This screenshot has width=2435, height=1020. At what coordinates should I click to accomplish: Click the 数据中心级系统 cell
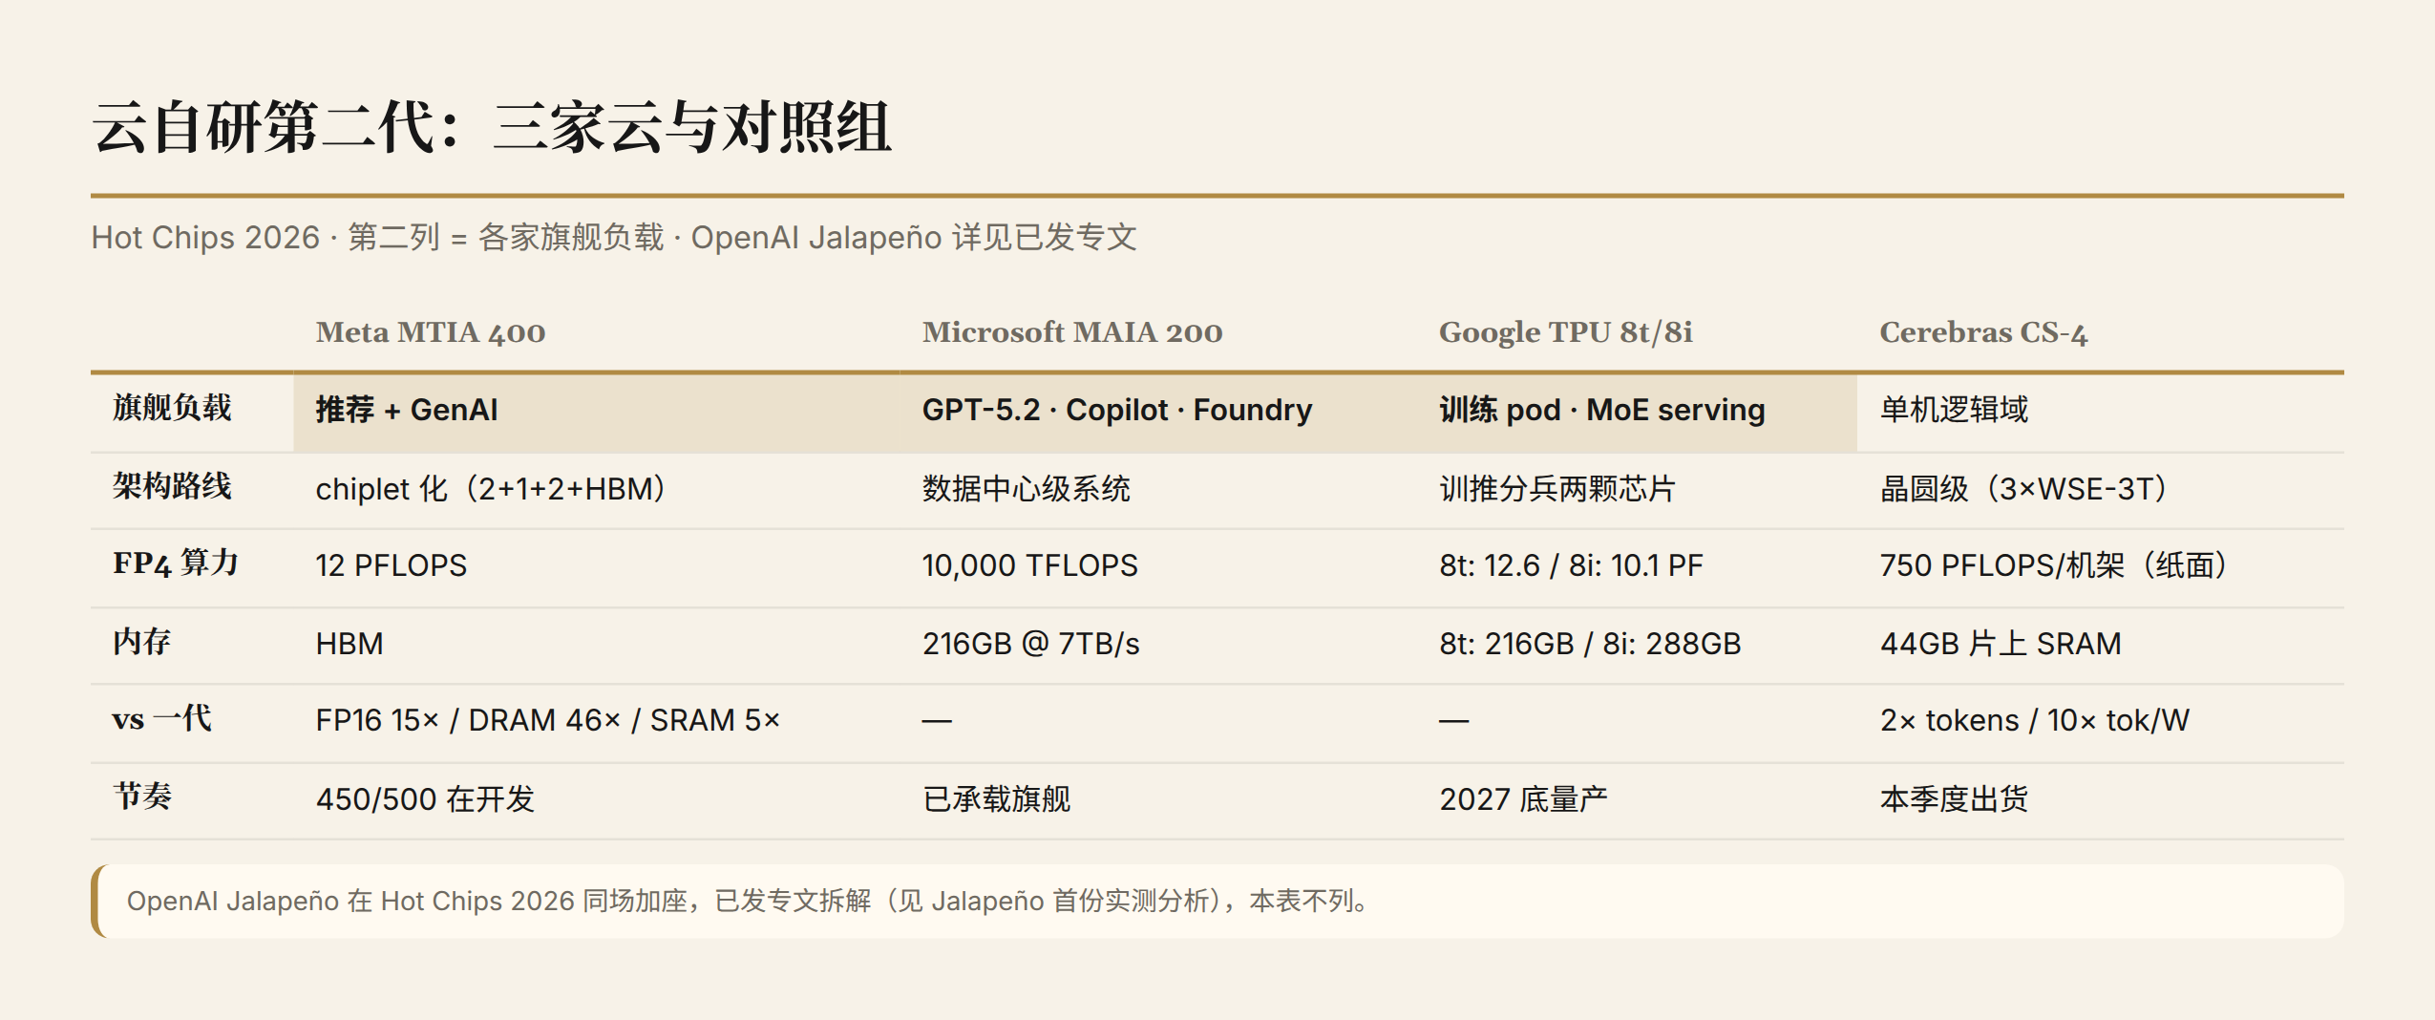pyautogui.click(x=1158, y=490)
